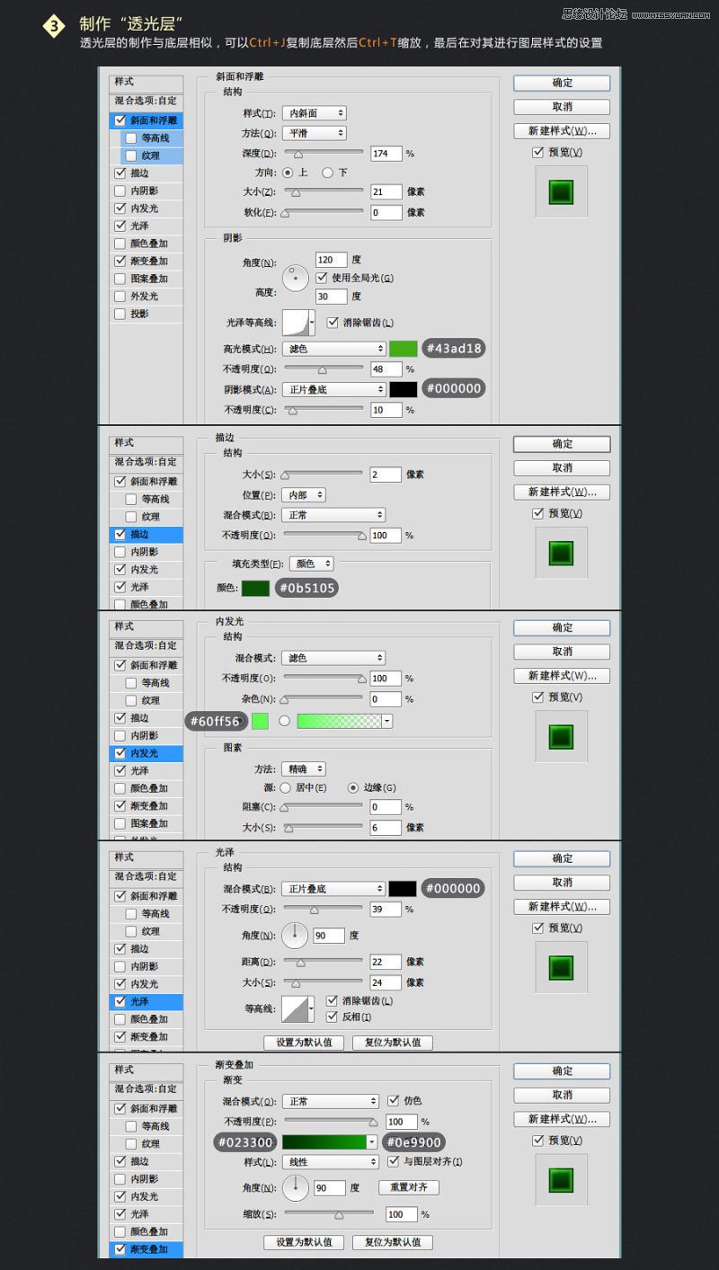Toggle 反相 checkbox in 光泽 dialog
This screenshot has width=719, height=1270.
(x=333, y=1017)
